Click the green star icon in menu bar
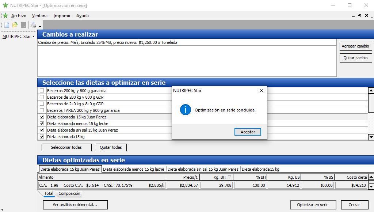The height and width of the screenshot is (212, 374). point(5,16)
